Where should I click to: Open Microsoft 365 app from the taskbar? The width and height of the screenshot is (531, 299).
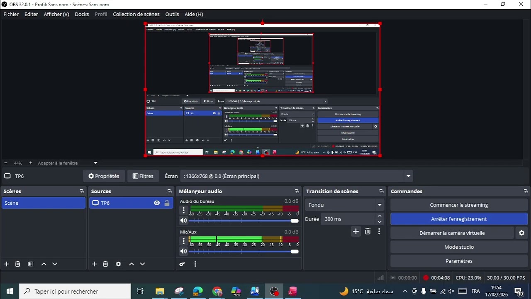(236, 292)
